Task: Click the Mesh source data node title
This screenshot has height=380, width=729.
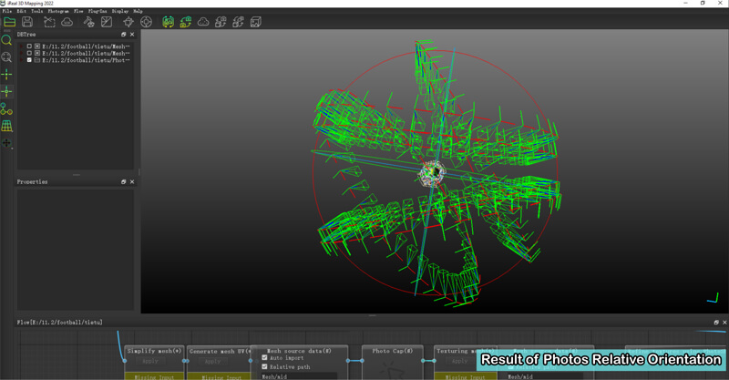Action: pos(299,351)
